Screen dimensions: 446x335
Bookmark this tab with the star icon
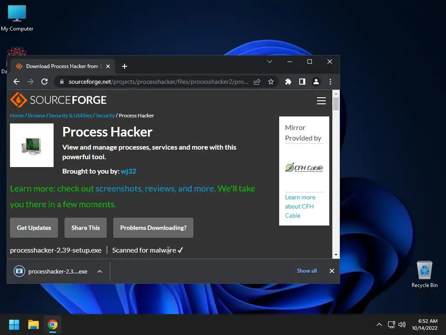[271, 82]
